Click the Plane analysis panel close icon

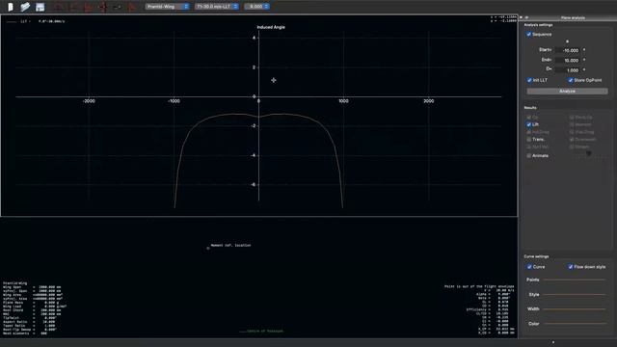pos(522,17)
